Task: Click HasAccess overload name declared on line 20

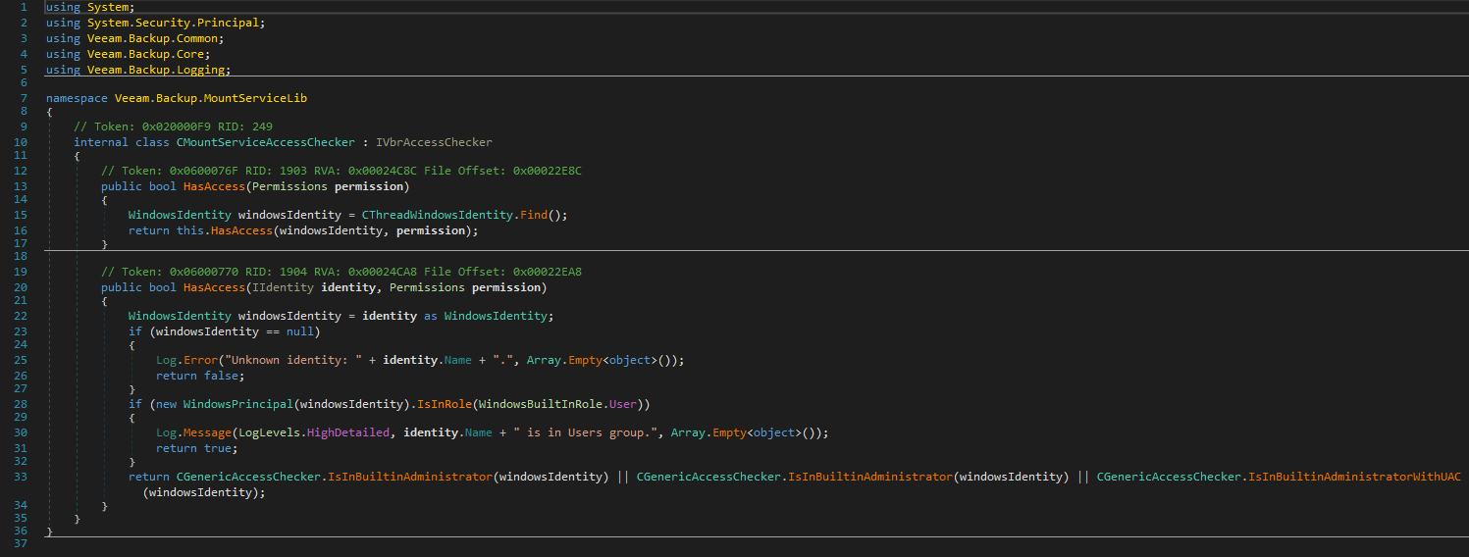Action: tap(214, 287)
